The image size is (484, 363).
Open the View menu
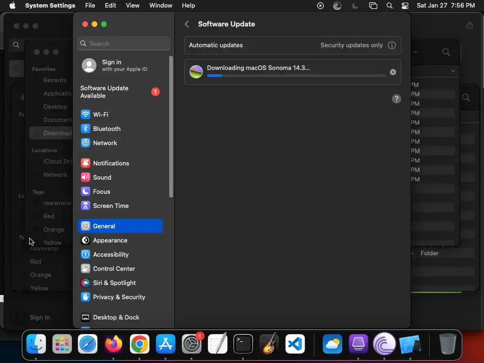pos(132,6)
